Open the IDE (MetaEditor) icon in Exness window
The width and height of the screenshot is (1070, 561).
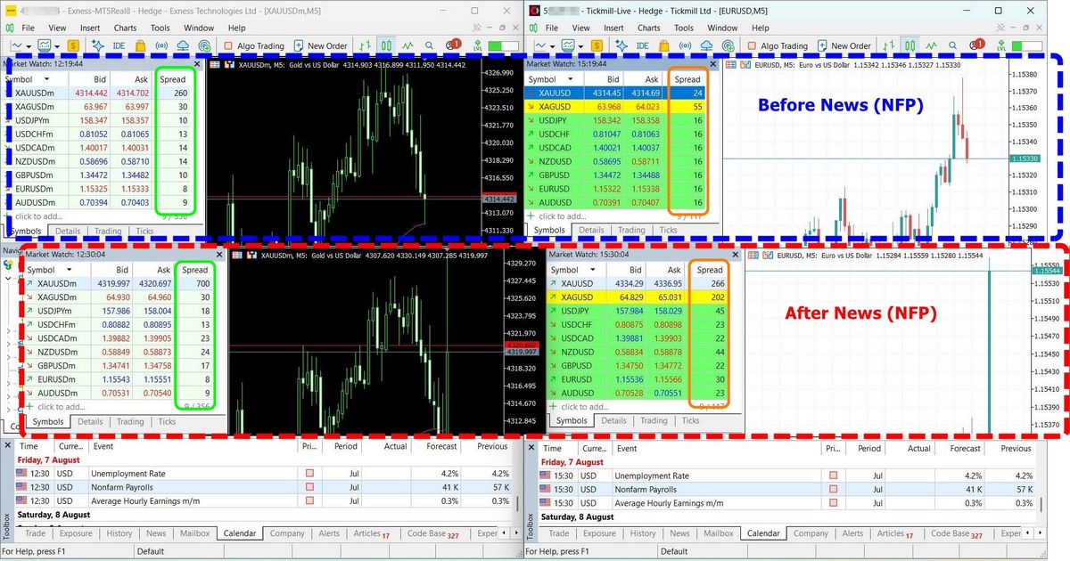click(x=119, y=45)
